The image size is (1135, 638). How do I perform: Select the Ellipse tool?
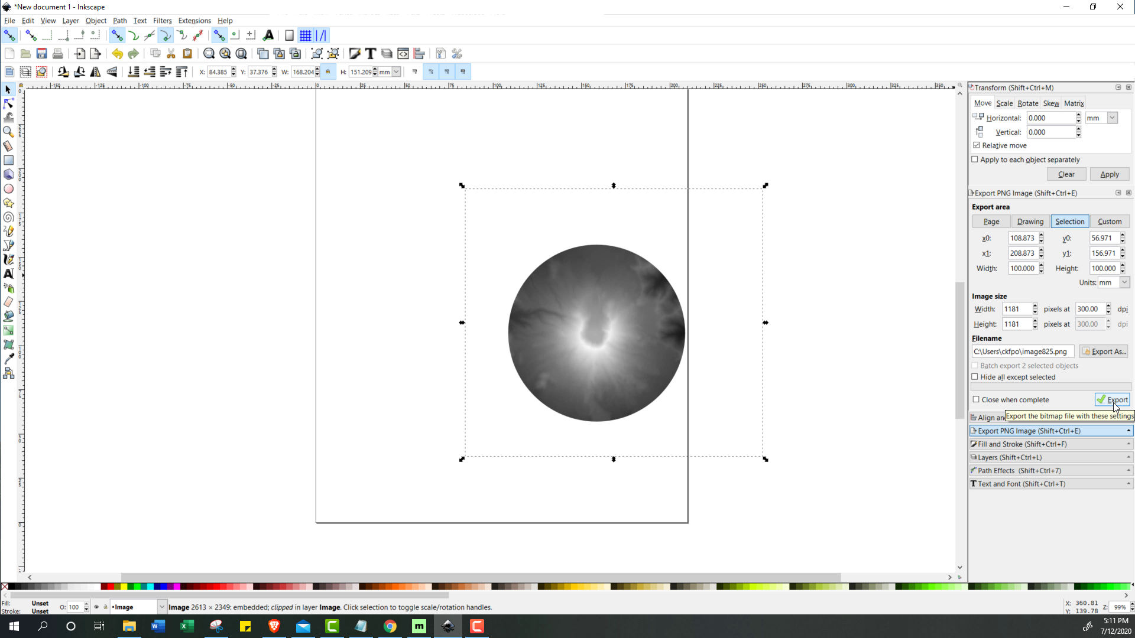8,188
